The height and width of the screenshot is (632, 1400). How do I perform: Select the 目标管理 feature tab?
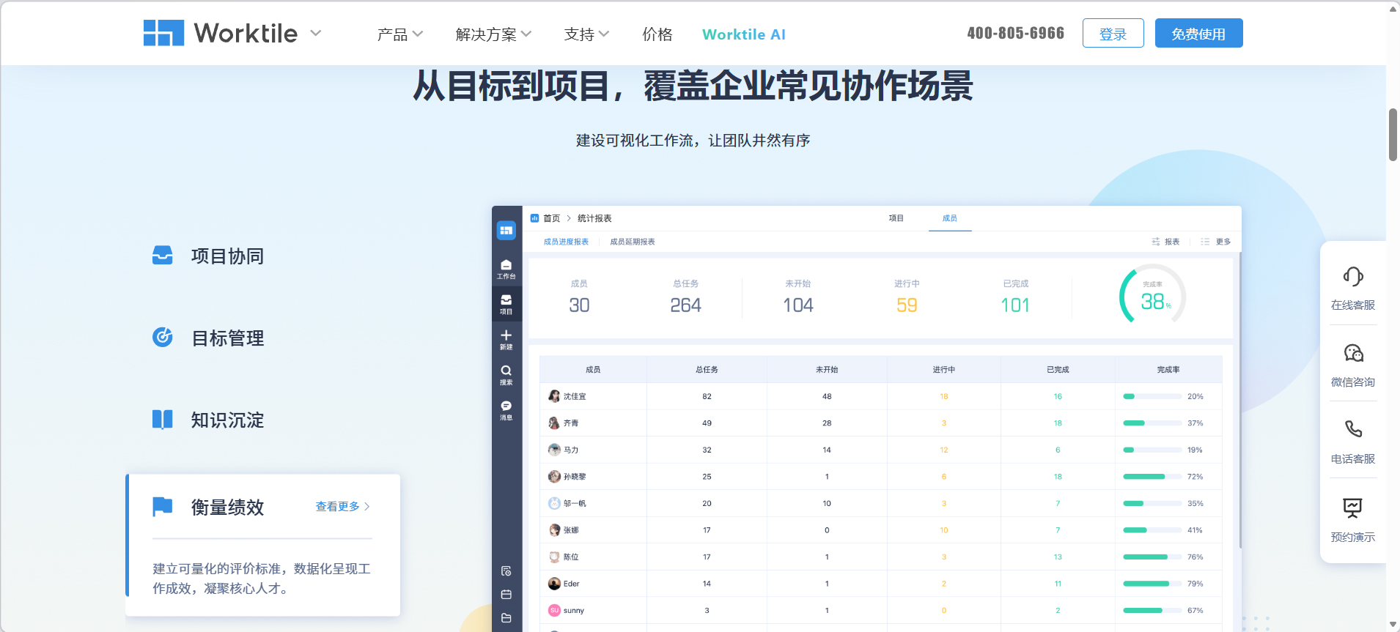coord(227,338)
